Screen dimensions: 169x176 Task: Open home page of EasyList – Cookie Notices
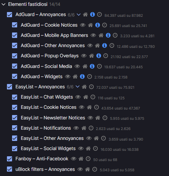(89, 107)
